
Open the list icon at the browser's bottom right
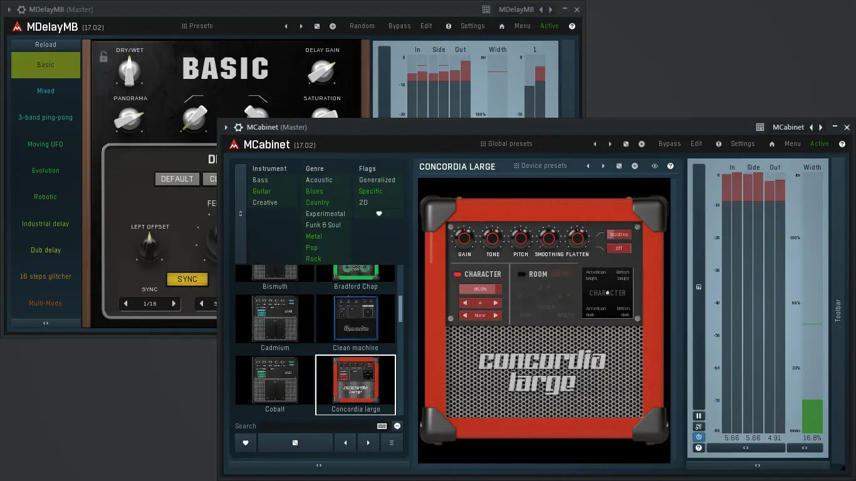click(390, 443)
